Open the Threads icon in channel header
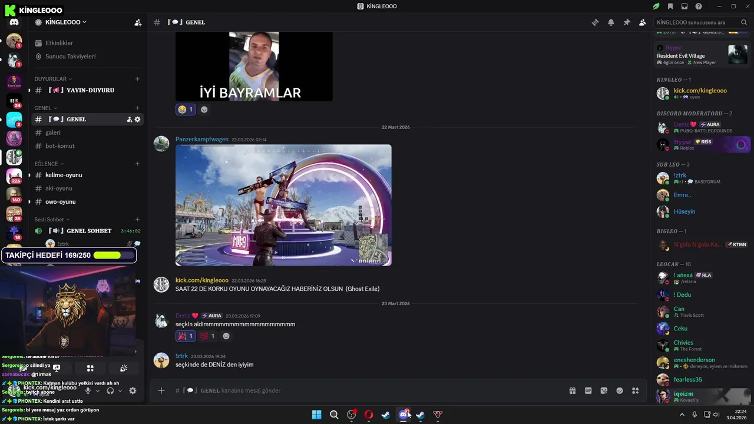Viewport: 754px width, 424px height. point(595,22)
